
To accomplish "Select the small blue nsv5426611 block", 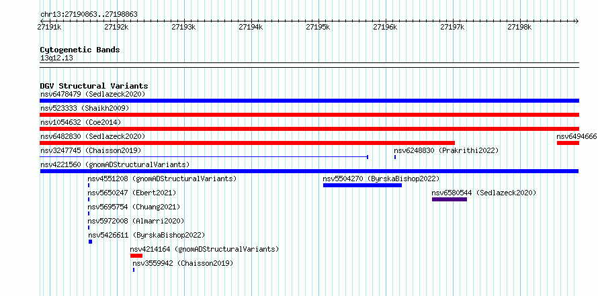I will point(91,242).
